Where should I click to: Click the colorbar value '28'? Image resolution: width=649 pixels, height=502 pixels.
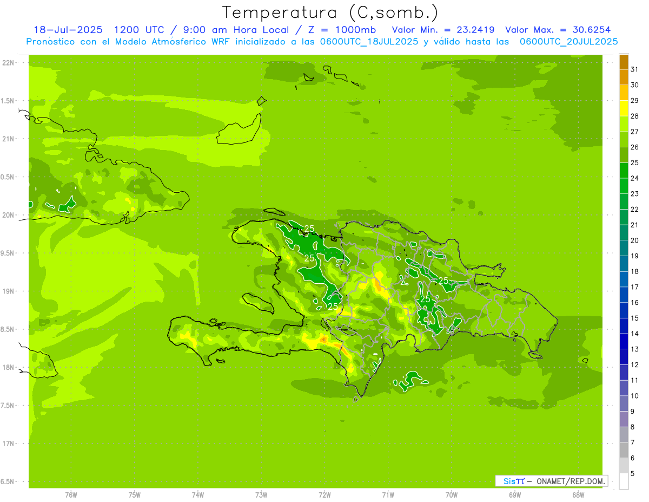(634, 116)
